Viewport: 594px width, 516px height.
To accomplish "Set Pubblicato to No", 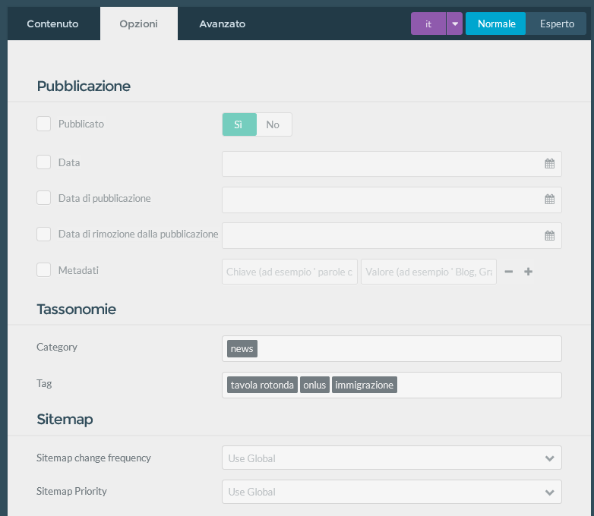I will click(x=274, y=124).
